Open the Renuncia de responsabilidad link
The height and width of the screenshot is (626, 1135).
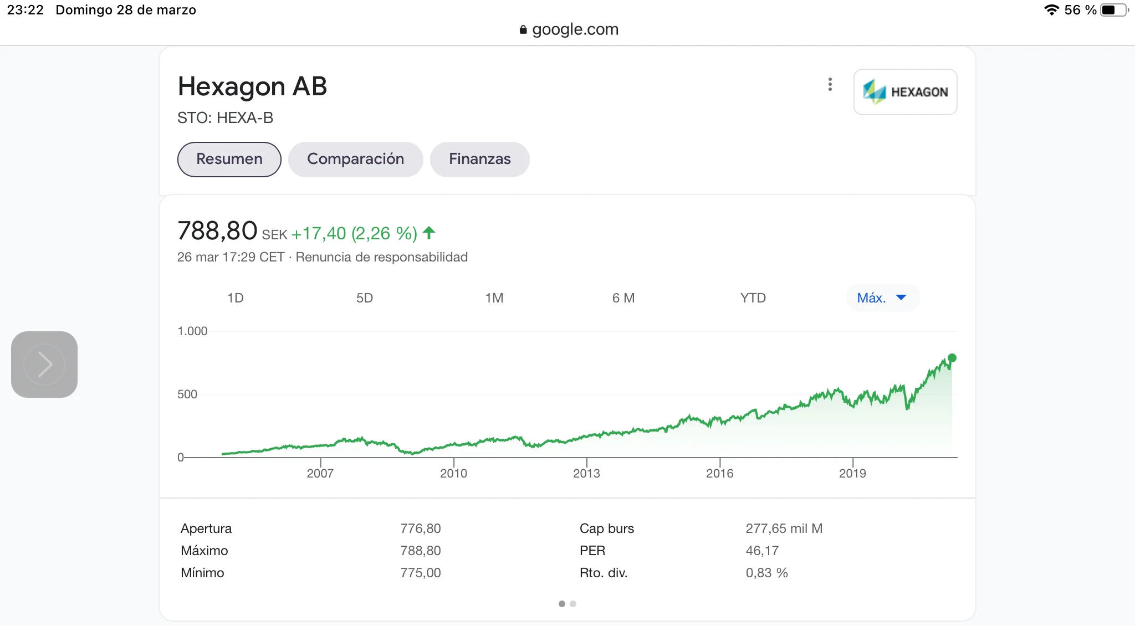point(381,257)
